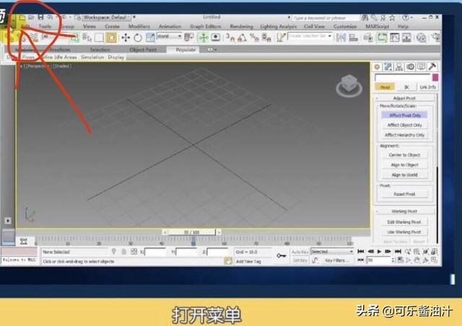The image size is (462, 326).
Task: Open the Selected key filter dropdown
Action: [x=332, y=252]
